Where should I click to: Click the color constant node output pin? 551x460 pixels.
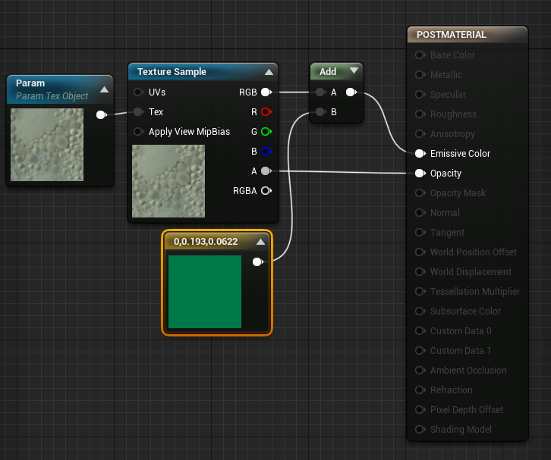[x=257, y=261]
